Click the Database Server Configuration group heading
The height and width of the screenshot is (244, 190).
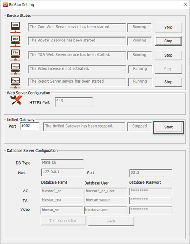click(32, 151)
